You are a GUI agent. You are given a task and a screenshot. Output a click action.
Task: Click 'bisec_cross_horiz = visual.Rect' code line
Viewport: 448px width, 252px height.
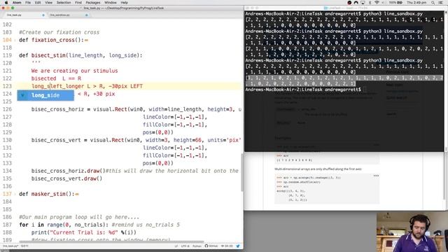[136, 109]
